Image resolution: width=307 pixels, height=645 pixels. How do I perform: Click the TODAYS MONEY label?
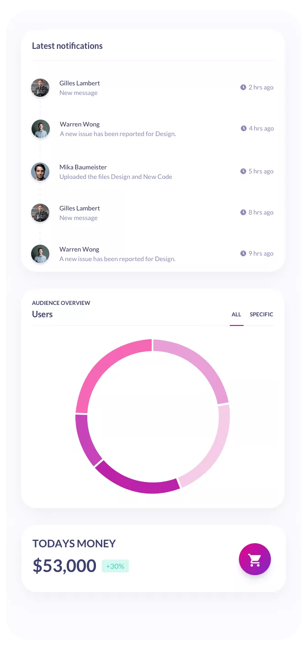pyautogui.click(x=74, y=543)
